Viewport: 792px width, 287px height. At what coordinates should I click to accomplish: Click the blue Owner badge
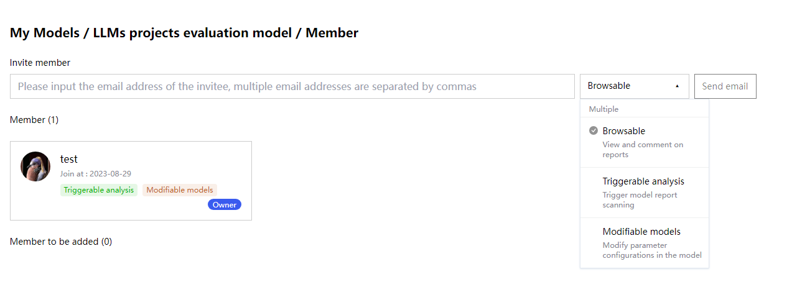pyautogui.click(x=224, y=205)
